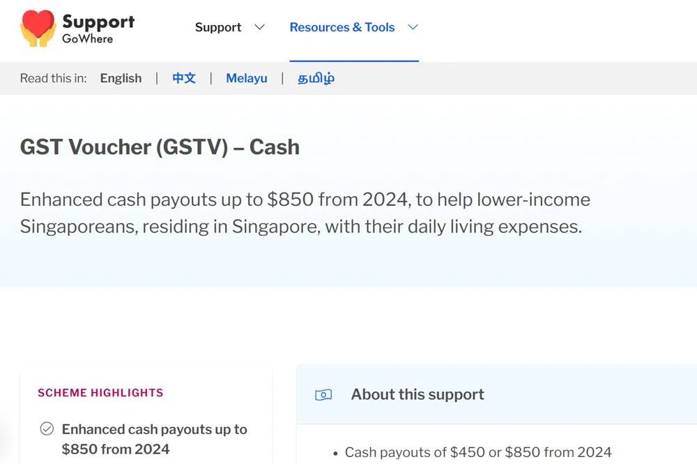This screenshot has width=697, height=464.
Task: Click the Read this in label
Action: [x=53, y=78]
